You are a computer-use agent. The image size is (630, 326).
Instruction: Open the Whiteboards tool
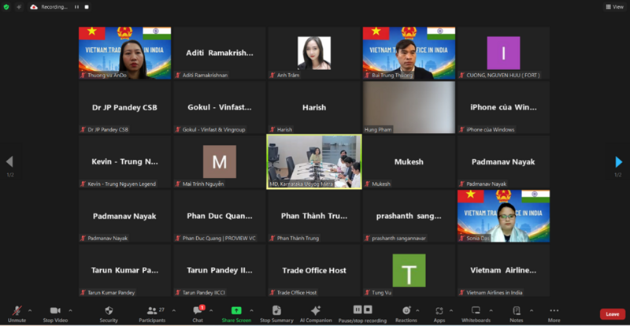click(476, 313)
